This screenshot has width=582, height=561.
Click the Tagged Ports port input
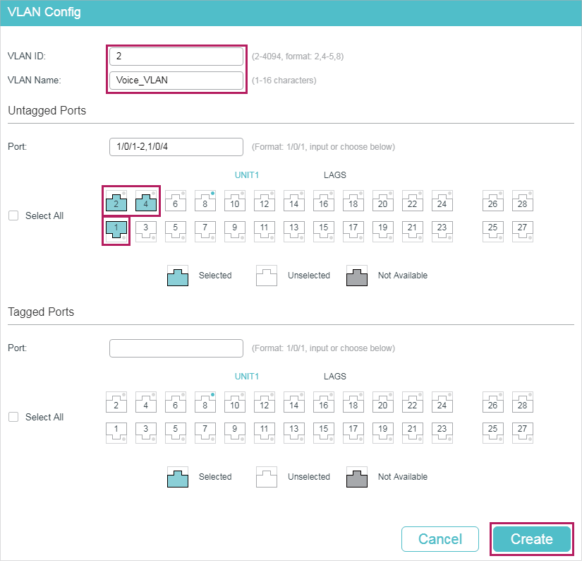(176, 348)
